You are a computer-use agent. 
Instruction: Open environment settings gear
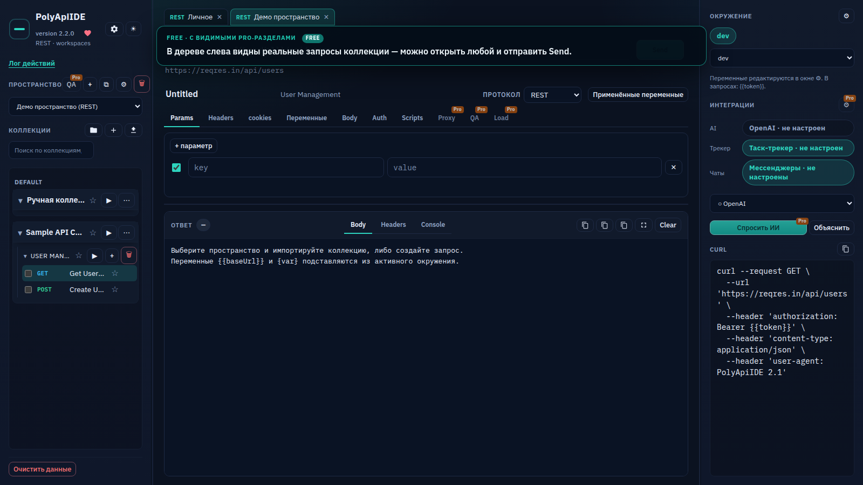click(x=846, y=16)
